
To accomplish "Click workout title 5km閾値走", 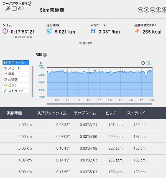I will [52, 10].
